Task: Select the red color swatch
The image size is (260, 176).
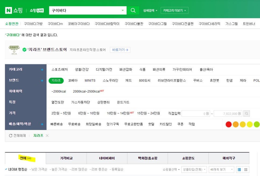Action: point(229,124)
